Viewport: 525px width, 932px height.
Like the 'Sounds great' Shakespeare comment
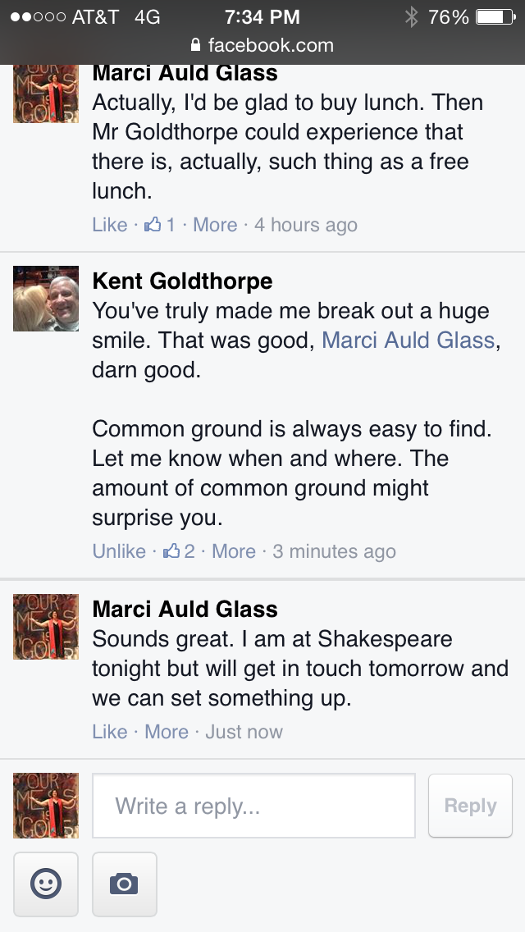click(x=109, y=732)
